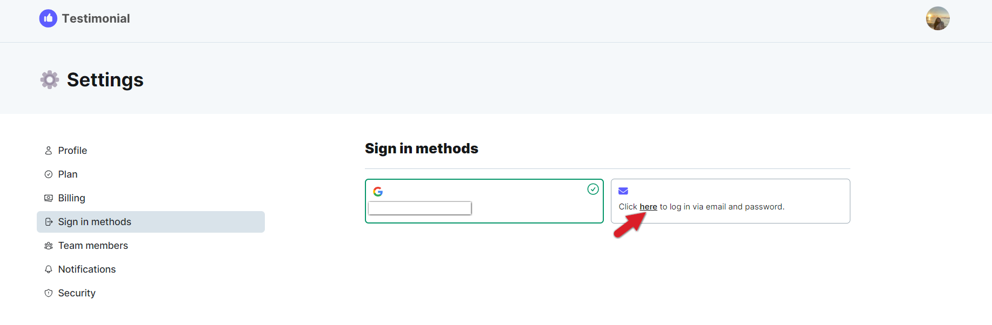Image resolution: width=992 pixels, height=325 pixels.
Task: Click the Notifications bell icon
Action: click(49, 269)
